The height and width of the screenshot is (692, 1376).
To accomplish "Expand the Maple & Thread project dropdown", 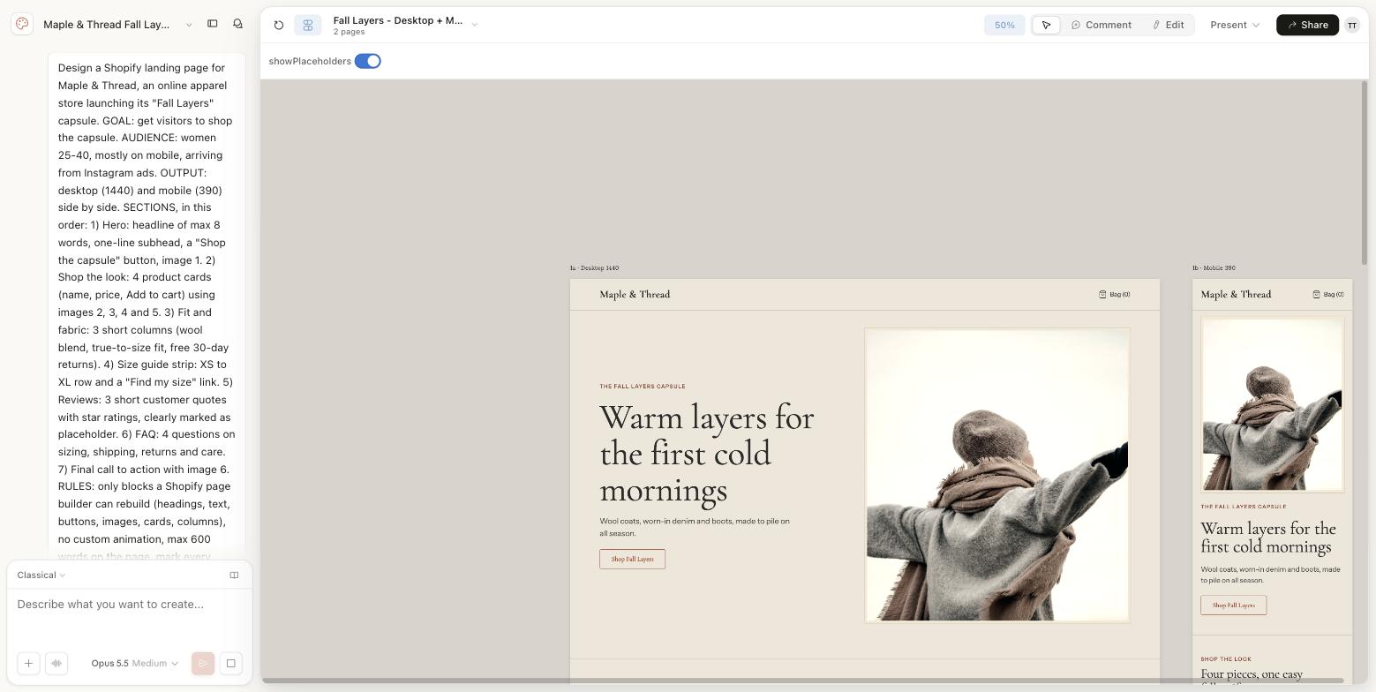I will (189, 25).
